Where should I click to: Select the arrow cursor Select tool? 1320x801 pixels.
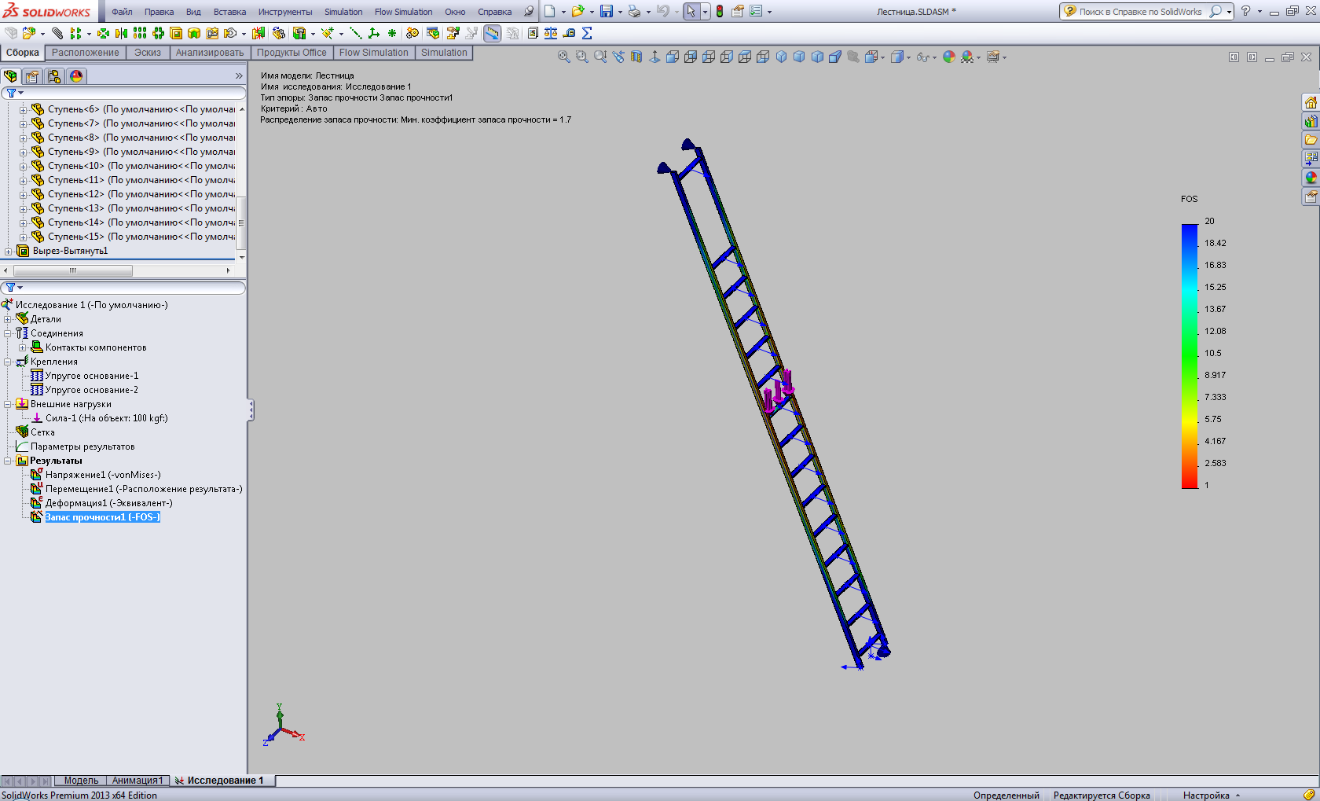[x=691, y=11]
